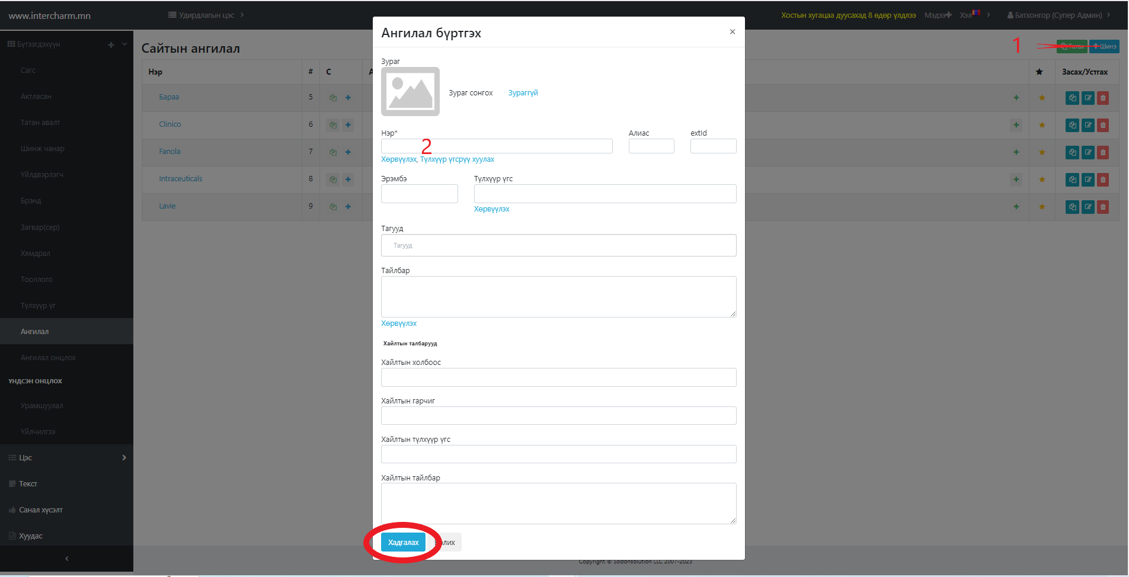Viewport: 1129px width, 577px height.
Task: Open the Текст sidebar item
Action: [x=28, y=484]
